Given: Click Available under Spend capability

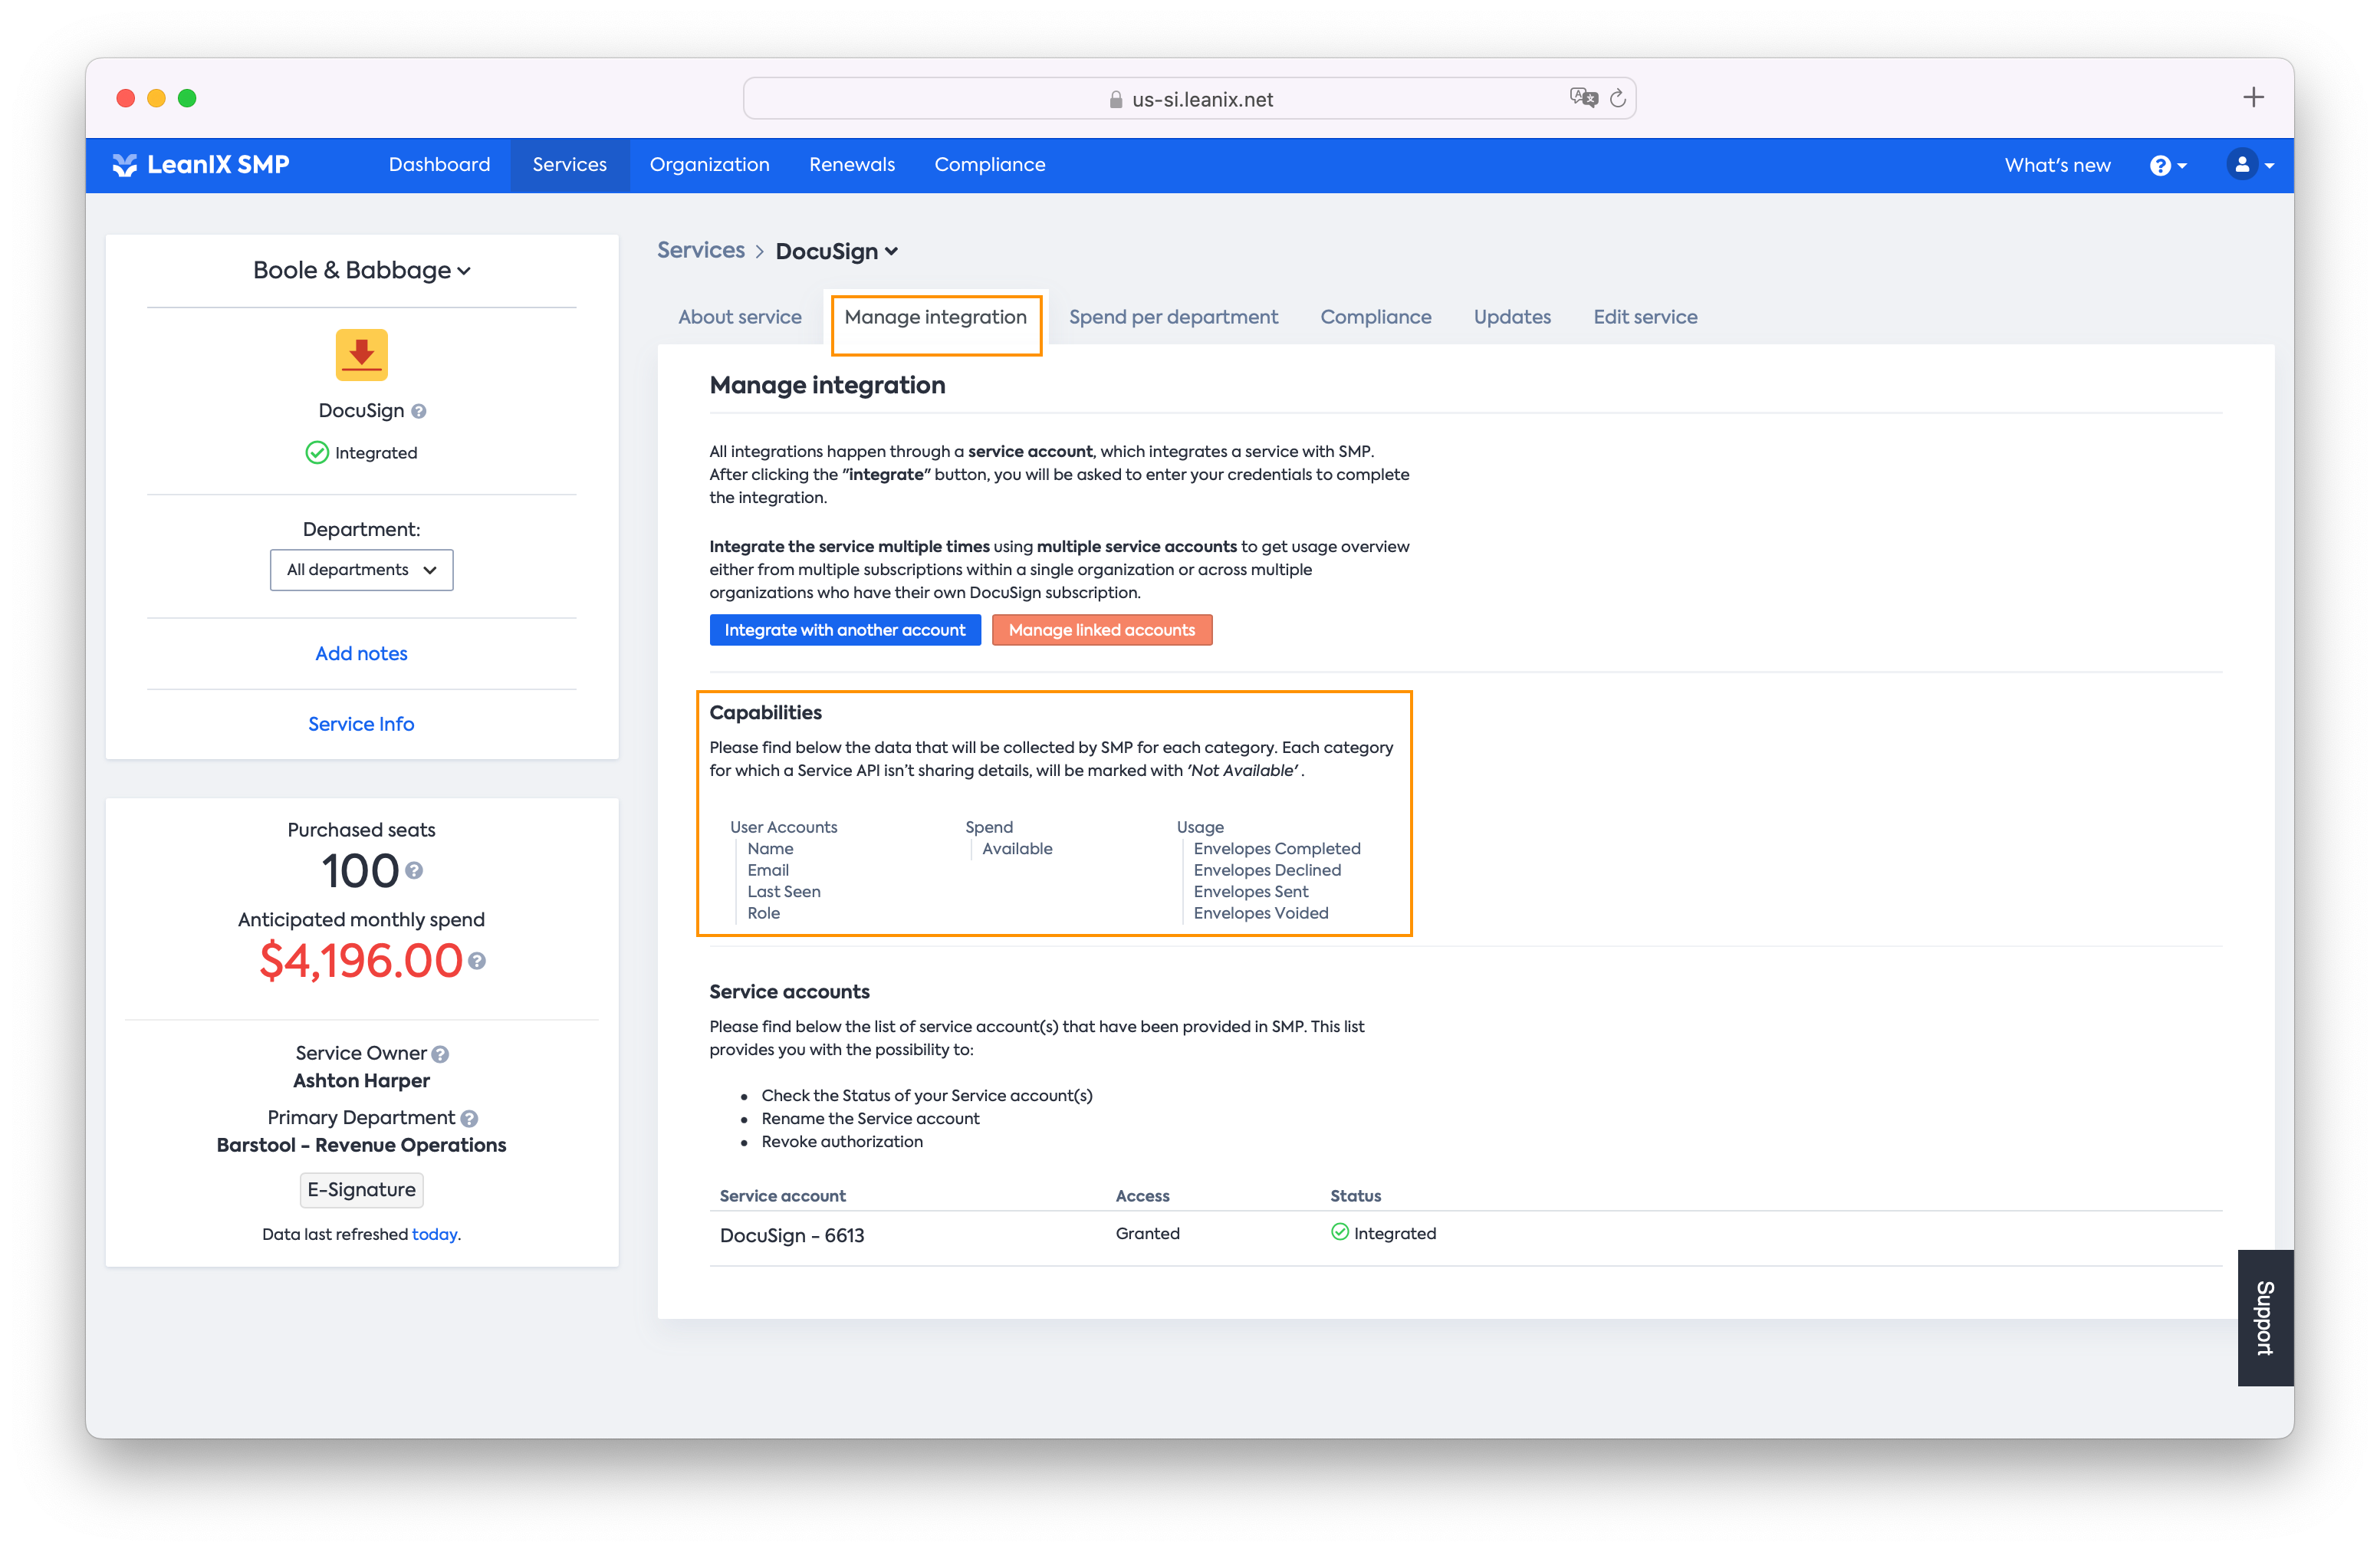Looking at the screenshot, I should point(1016,849).
